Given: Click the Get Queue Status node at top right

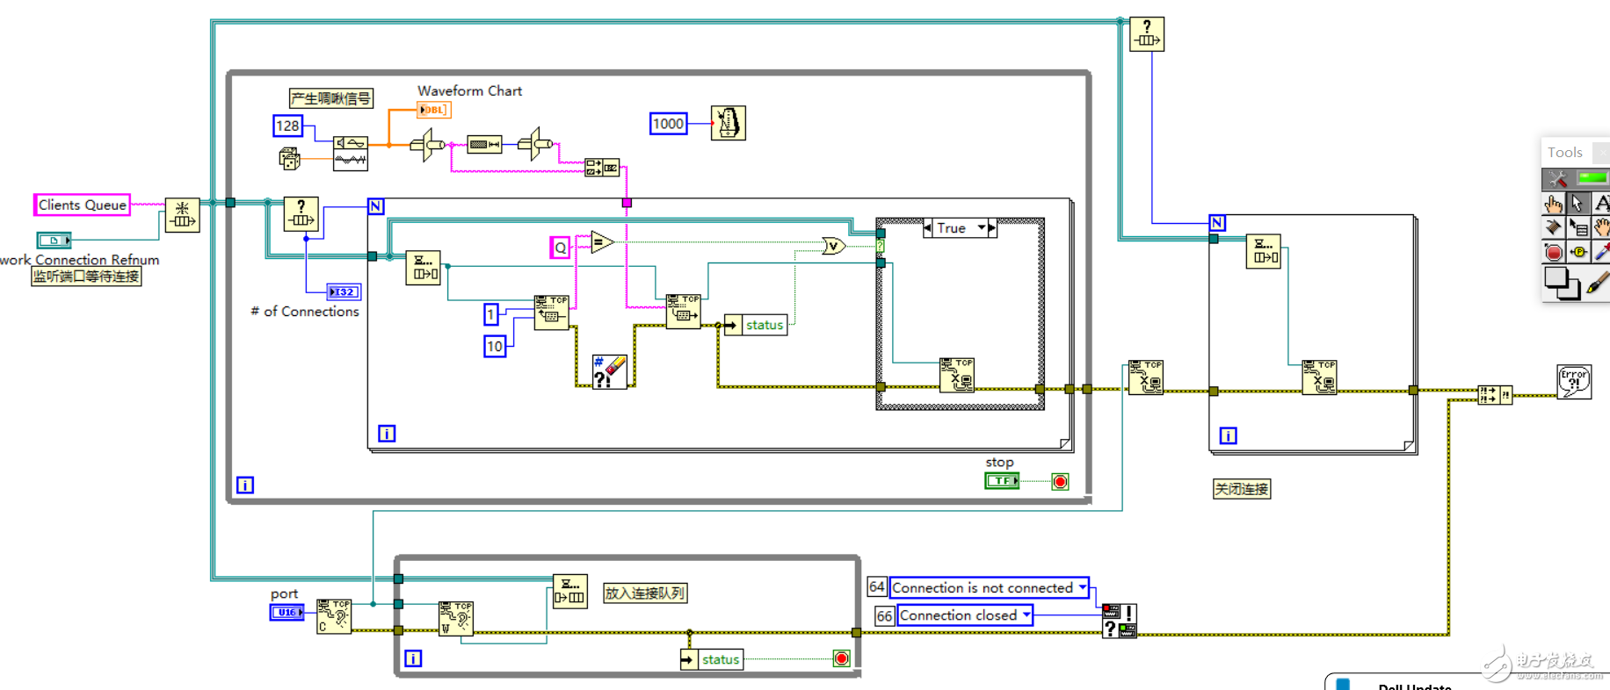Looking at the screenshot, I should [x=1146, y=34].
